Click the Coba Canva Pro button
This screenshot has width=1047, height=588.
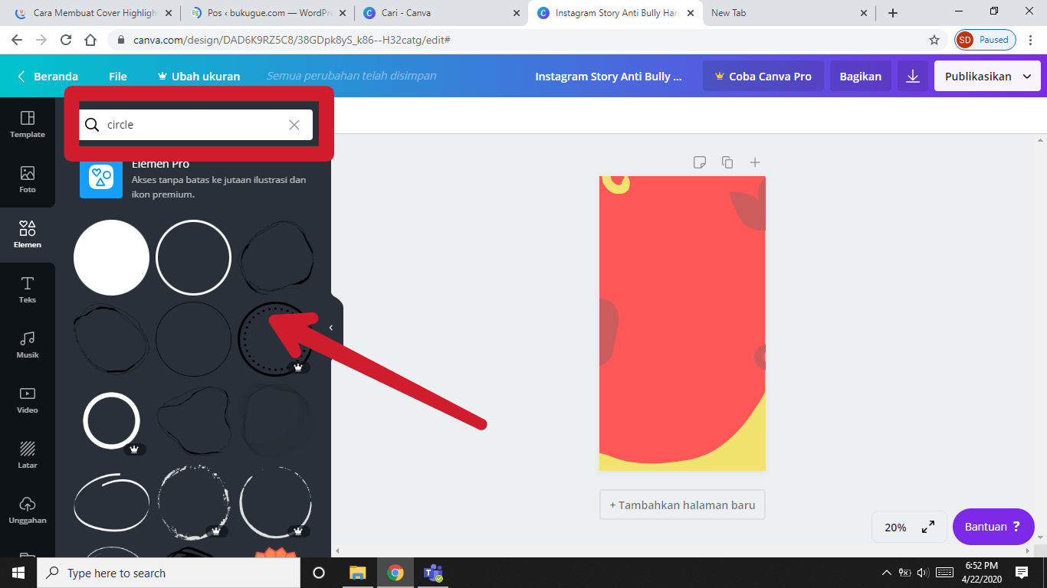(763, 76)
